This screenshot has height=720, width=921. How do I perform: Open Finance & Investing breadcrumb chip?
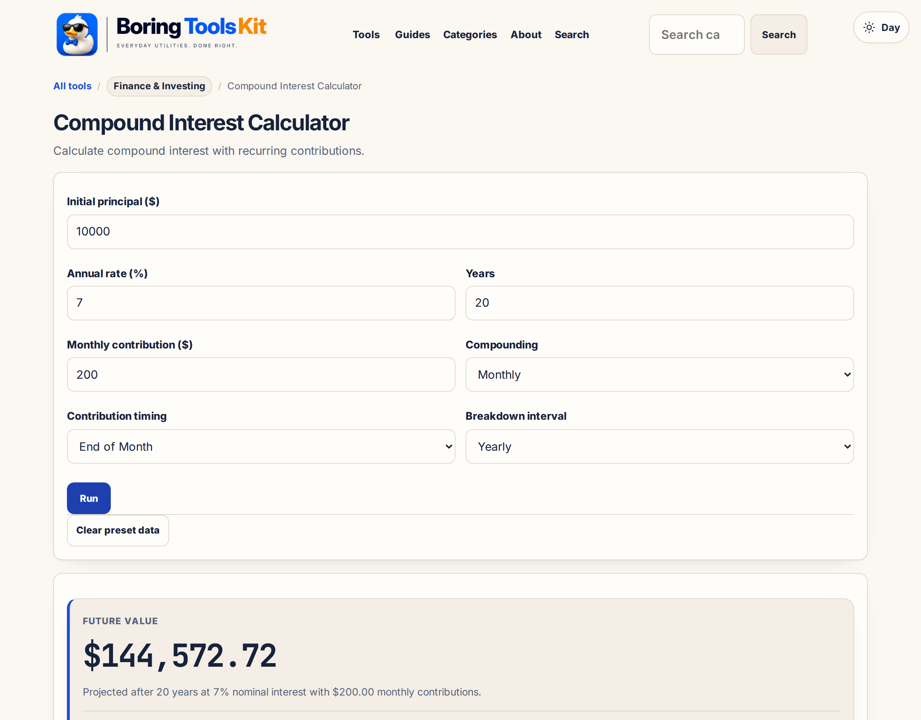[x=159, y=86]
